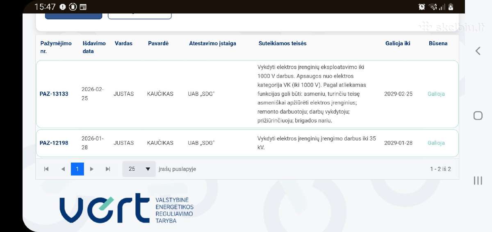Click the Būsena column header

pyautogui.click(x=438, y=43)
